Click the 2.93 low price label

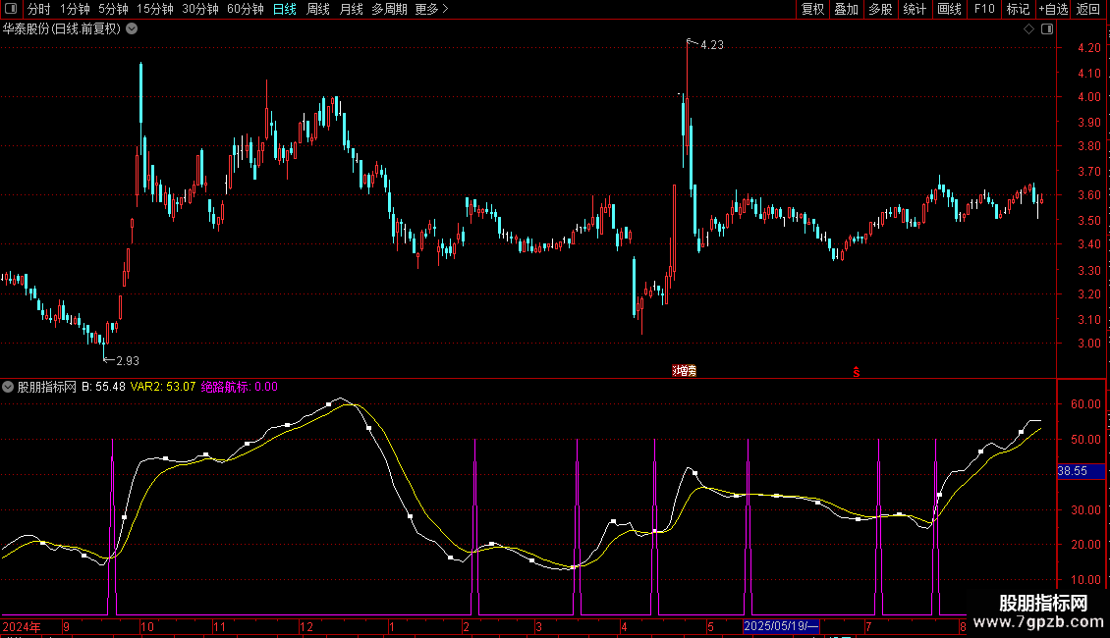[128, 361]
